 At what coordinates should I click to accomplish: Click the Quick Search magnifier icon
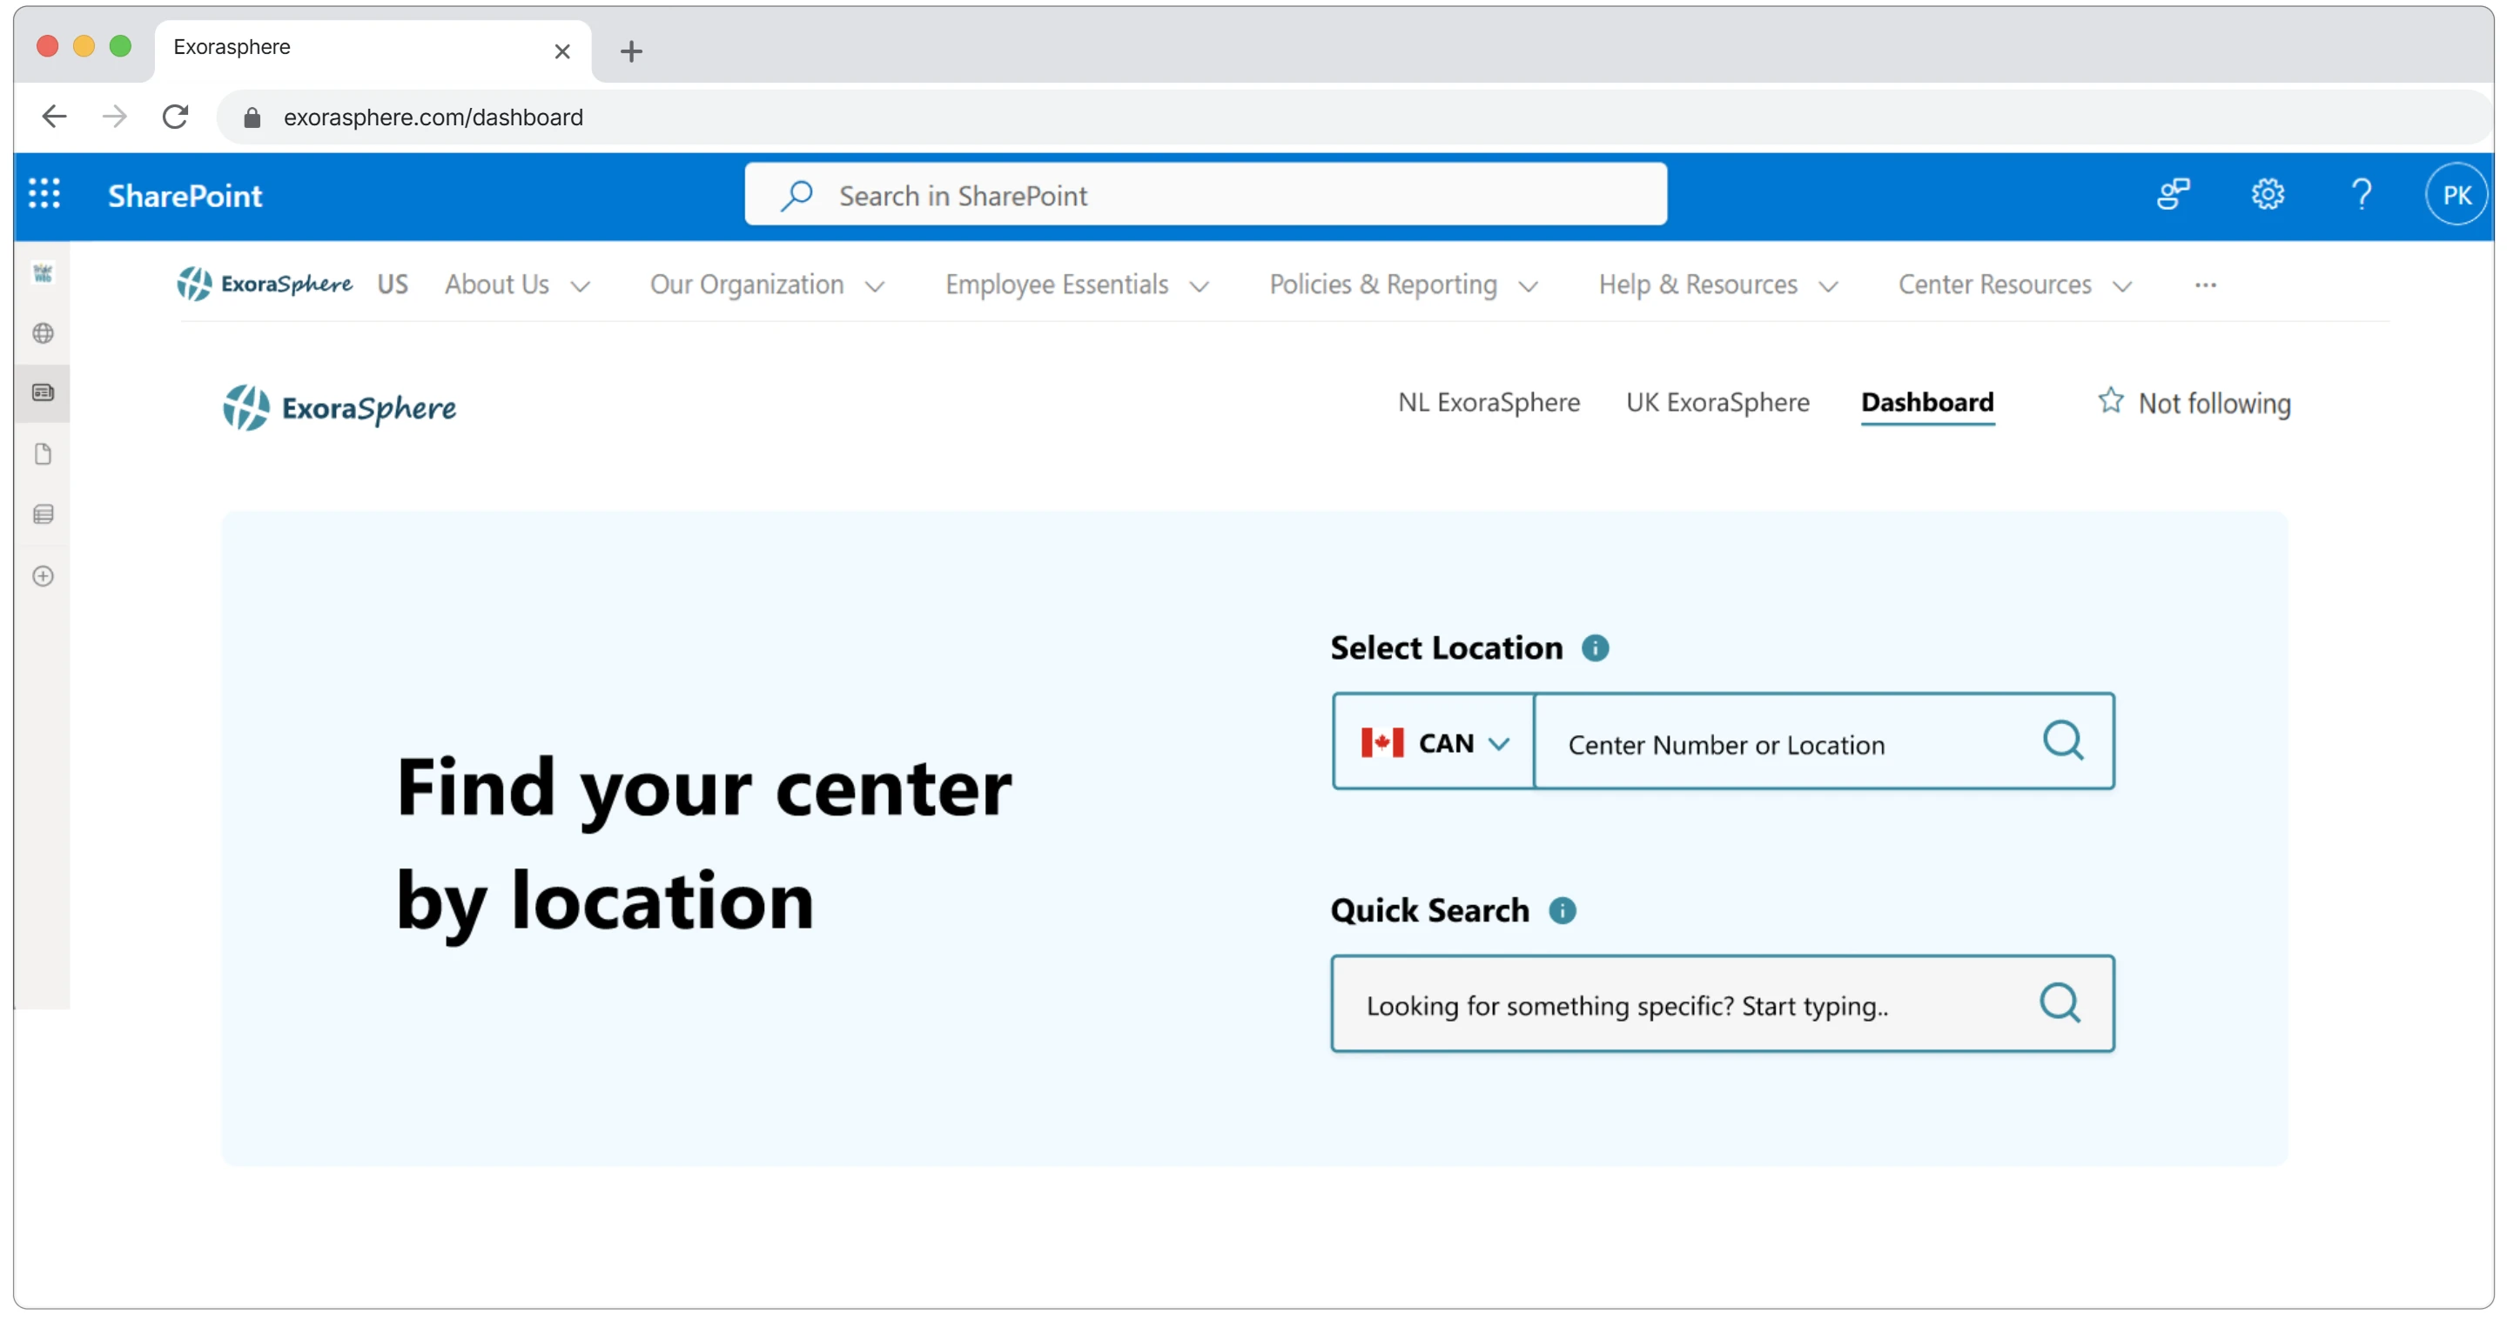tap(2059, 1002)
